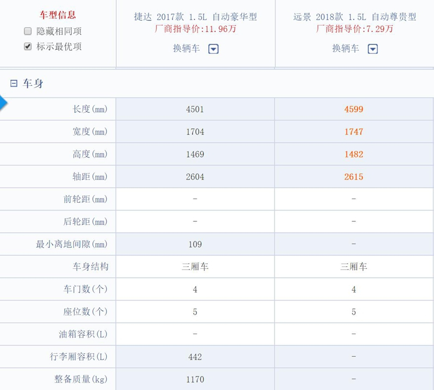Click the 长度(mm) row label
The image size is (434, 390).
90,109
